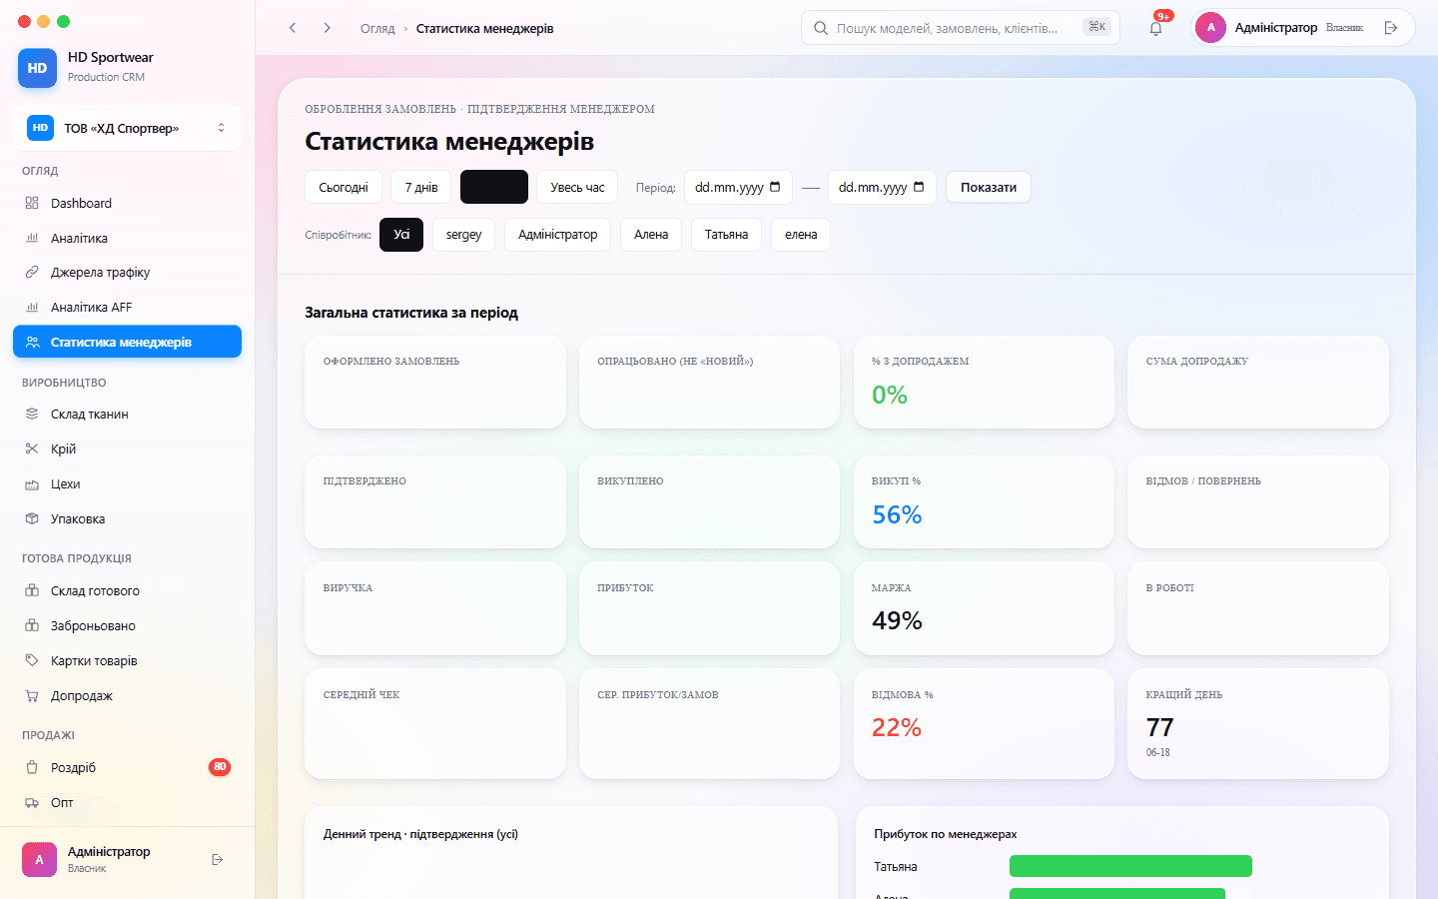
Task: Click the start date input field
Action: pyautogui.click(x=738, y=187)
